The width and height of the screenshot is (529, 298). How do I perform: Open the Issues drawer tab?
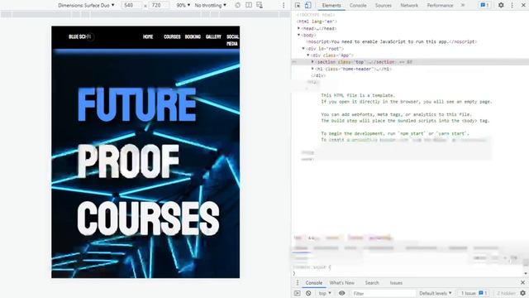coord(396,283)
